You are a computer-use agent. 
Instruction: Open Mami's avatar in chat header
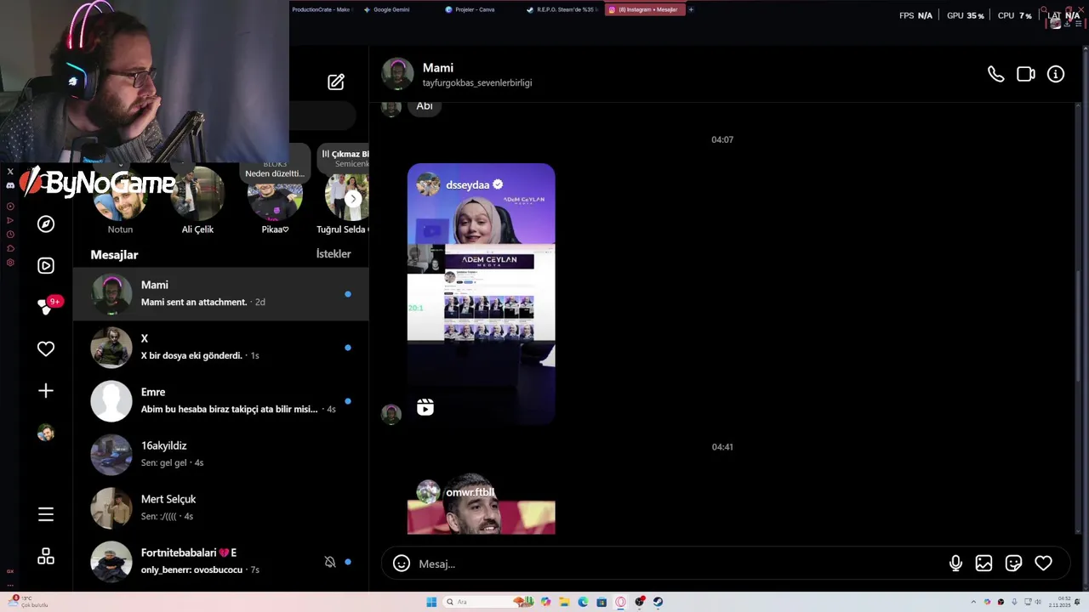pyautogui.click(x=397, y=74)
